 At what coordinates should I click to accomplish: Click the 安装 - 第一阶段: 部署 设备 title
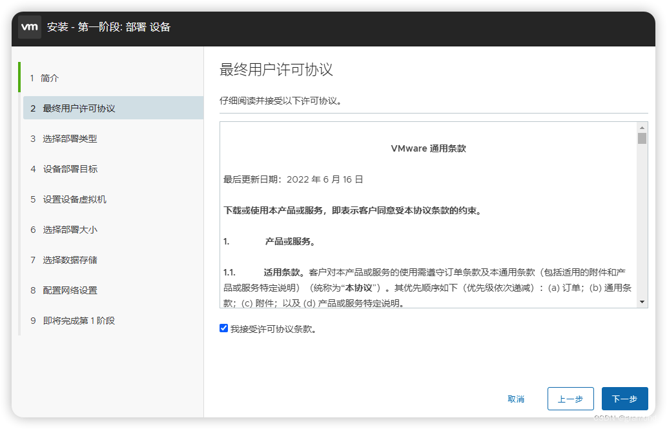coord(109,27)
